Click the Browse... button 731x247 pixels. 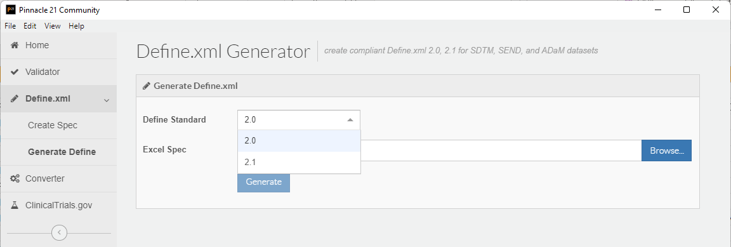667,150
